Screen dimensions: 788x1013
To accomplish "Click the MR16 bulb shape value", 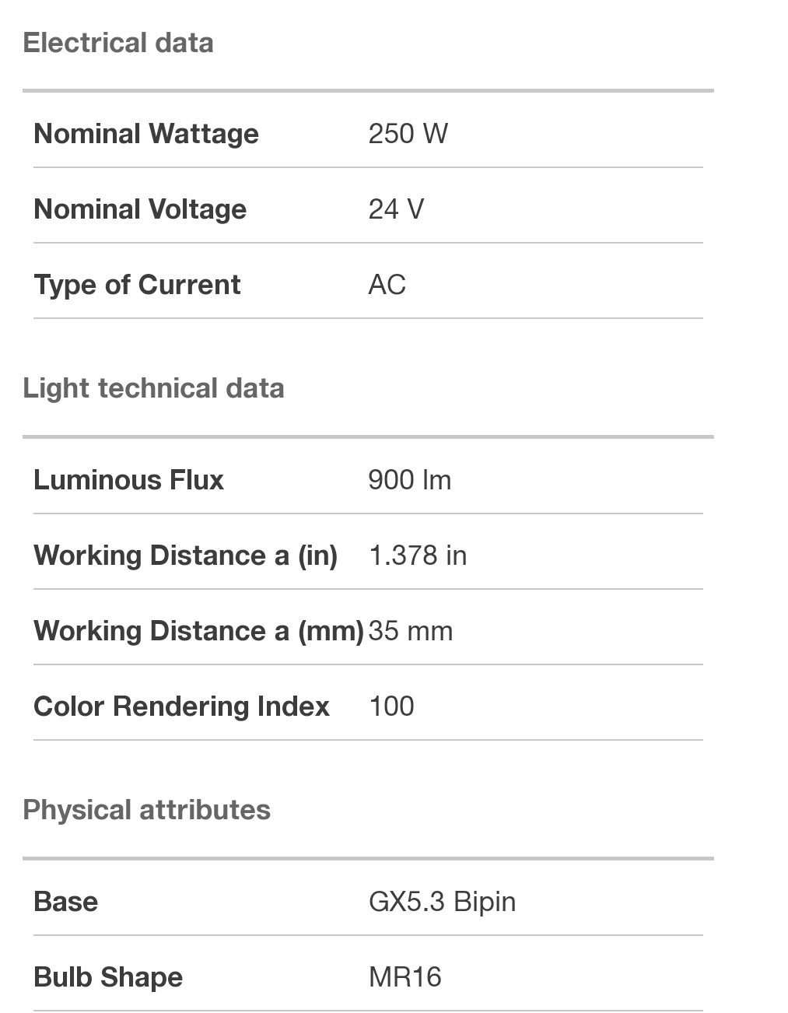I will tap(405, 977).
